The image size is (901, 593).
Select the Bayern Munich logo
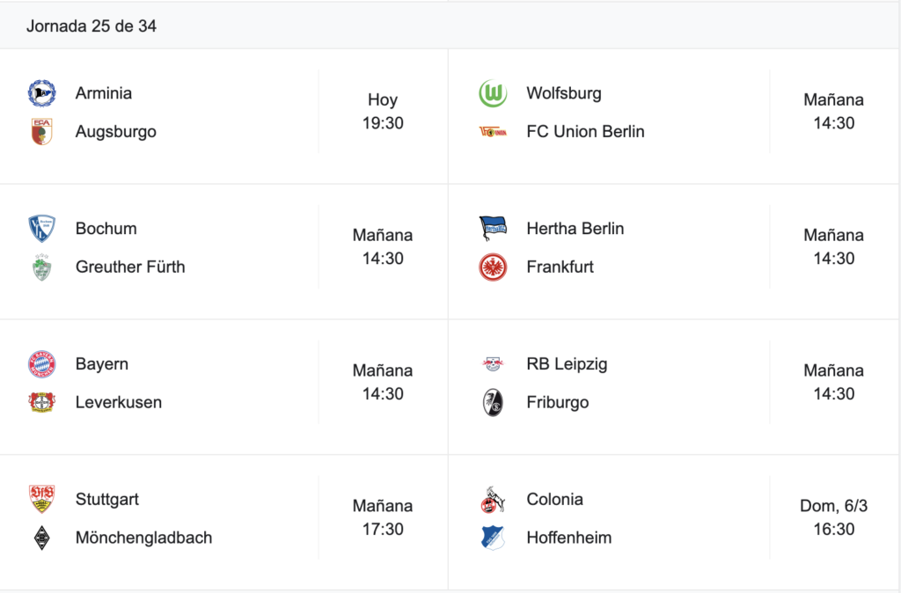[x=42, y=363]
